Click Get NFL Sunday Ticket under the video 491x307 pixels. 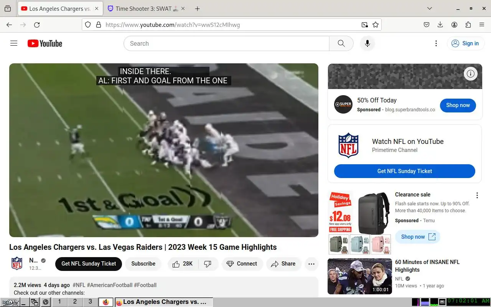click(x=89, y=264)
